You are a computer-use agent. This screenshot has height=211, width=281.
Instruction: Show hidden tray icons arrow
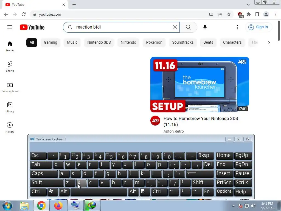coord(233,206)
